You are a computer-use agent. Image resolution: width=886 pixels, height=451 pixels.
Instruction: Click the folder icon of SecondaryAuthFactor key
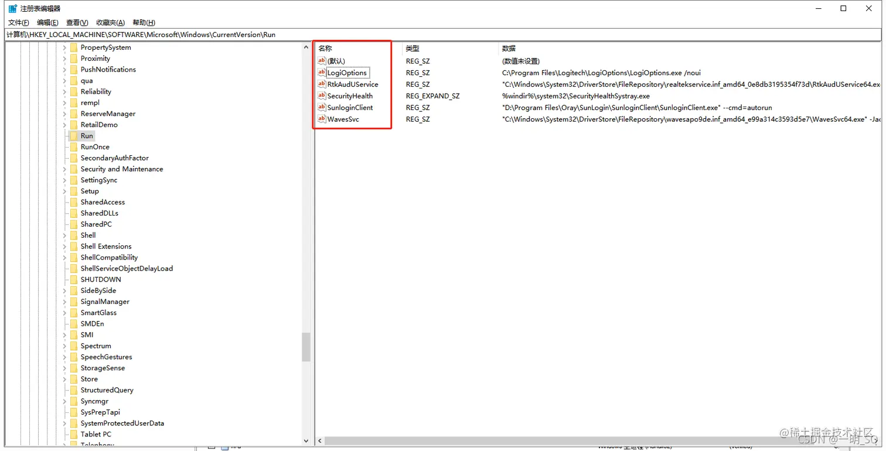click(x=74, y=158)
